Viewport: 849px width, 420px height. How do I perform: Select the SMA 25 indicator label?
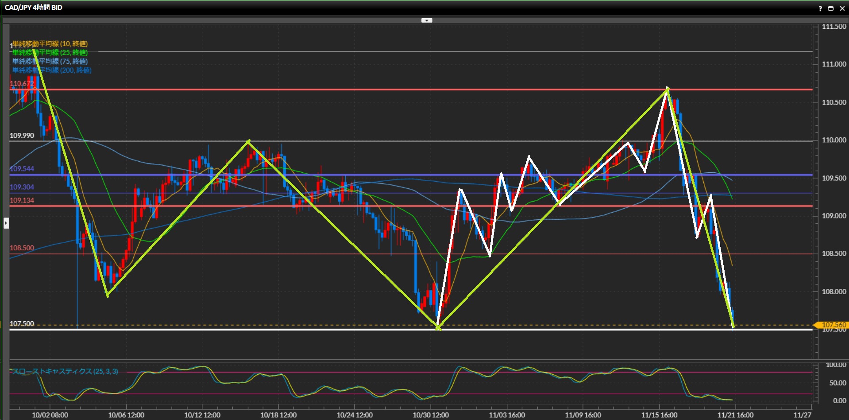click(50, 53)
